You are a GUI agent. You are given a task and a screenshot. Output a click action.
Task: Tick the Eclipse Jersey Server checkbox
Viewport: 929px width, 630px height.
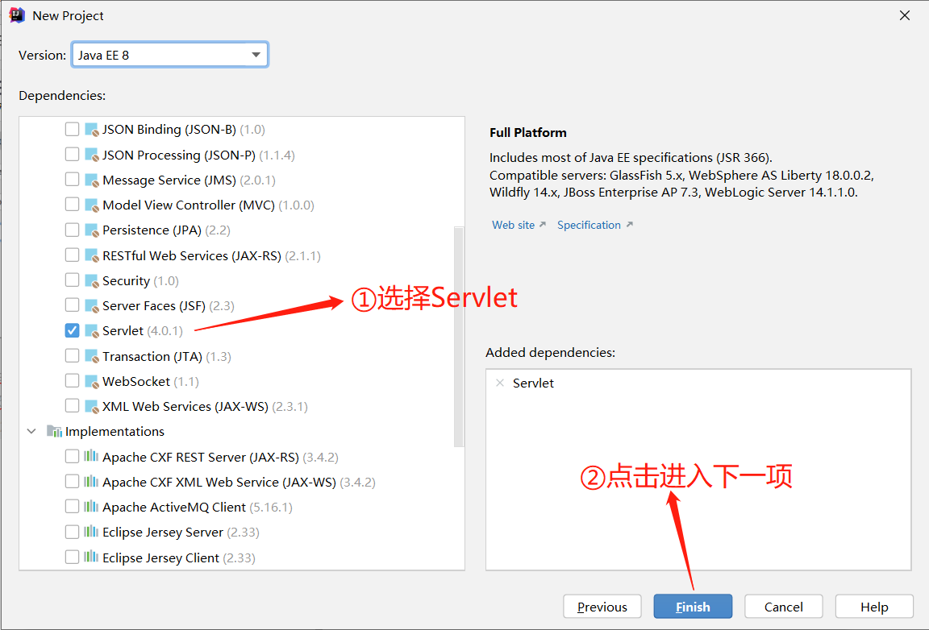click(x=72, y=532)
